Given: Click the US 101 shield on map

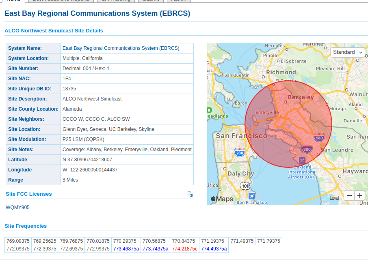Looking at the screenshot, I should point(245,186).
